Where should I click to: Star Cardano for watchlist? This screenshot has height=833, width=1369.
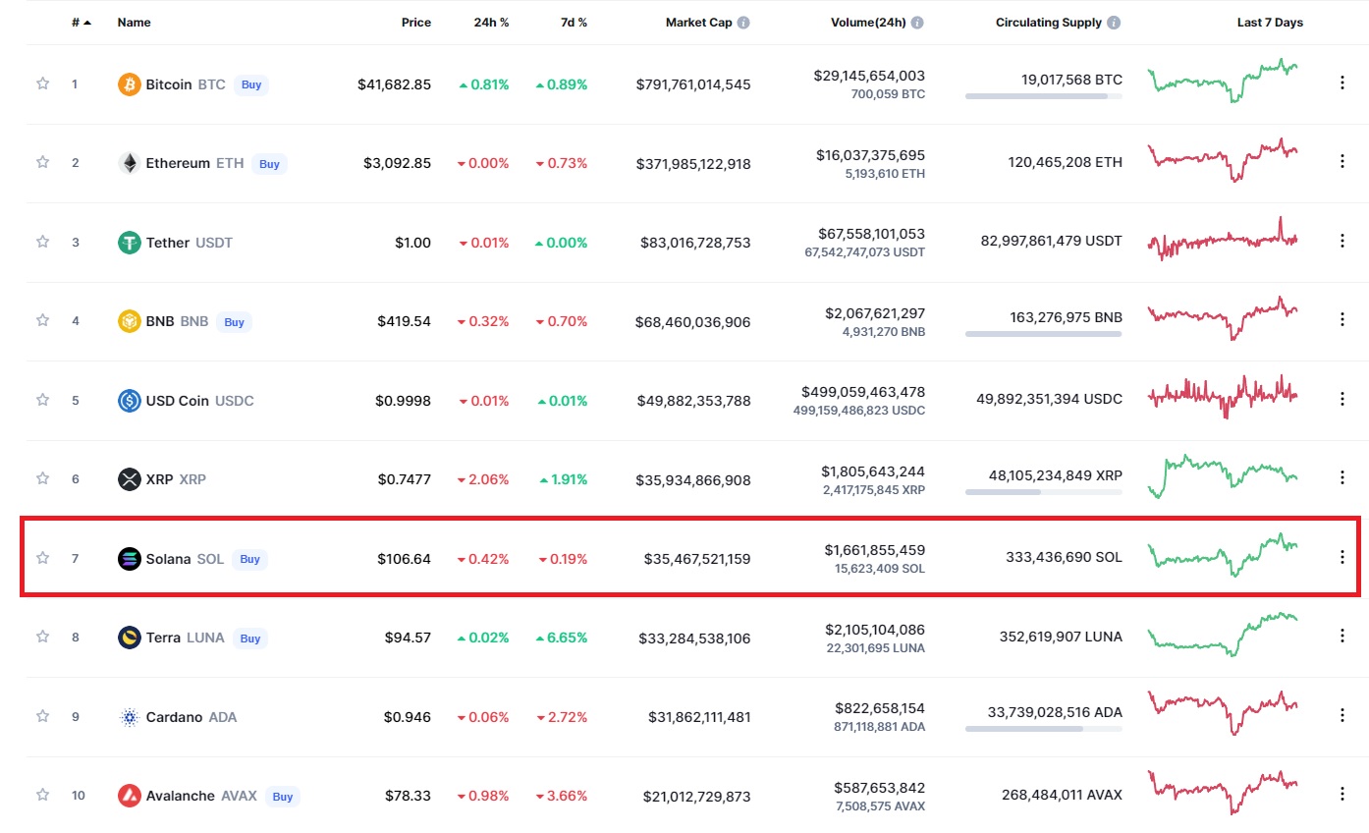pos(42,716)
